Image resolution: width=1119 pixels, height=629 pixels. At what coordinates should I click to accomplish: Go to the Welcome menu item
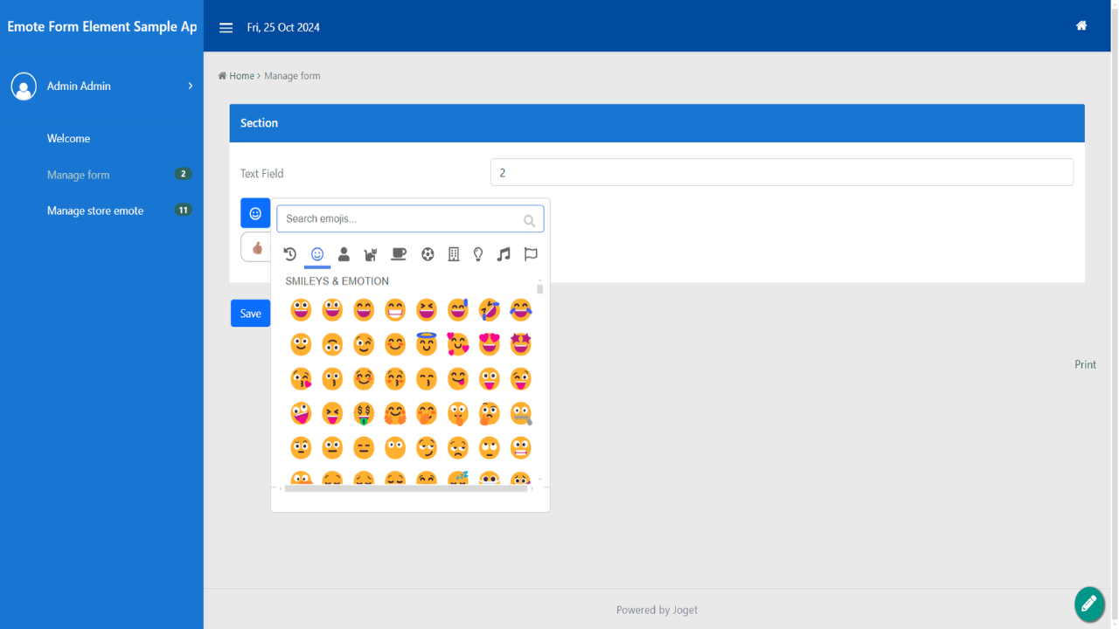[68, 138]
